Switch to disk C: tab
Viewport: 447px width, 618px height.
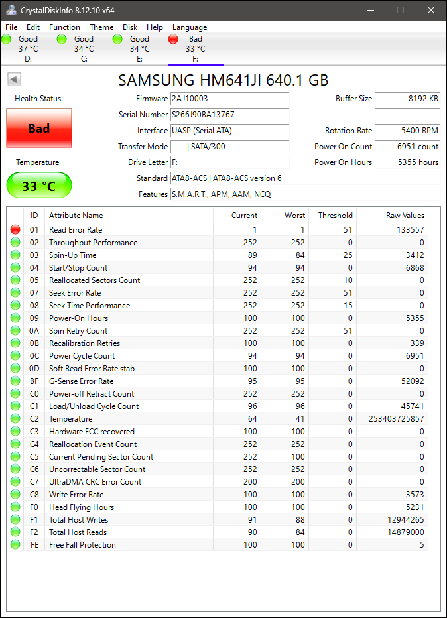84,49
